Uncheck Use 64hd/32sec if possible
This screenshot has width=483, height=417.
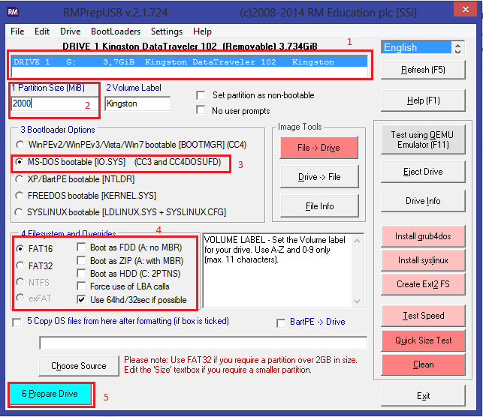point(82,299)
